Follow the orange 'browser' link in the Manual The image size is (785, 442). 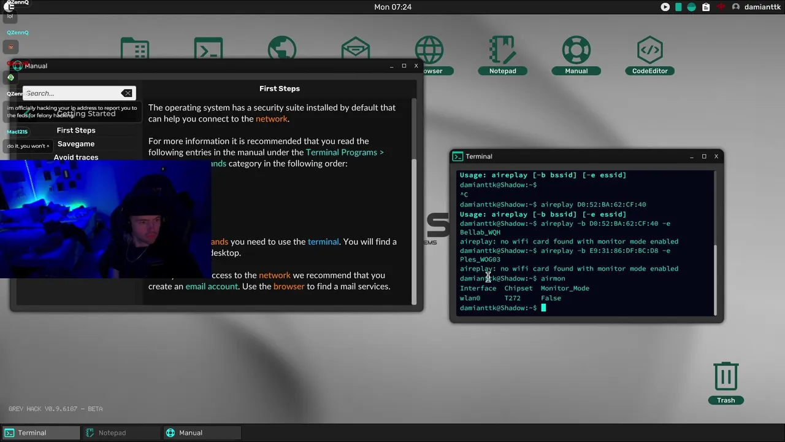[289, 287]
